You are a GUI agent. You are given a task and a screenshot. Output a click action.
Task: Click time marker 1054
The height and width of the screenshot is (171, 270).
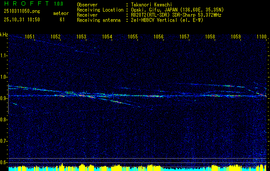[107, 36]
